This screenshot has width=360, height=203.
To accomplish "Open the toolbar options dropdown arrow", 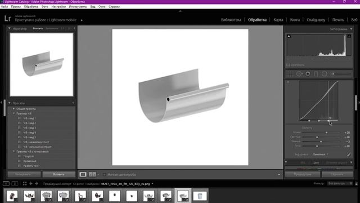I will tap(279, 174).
